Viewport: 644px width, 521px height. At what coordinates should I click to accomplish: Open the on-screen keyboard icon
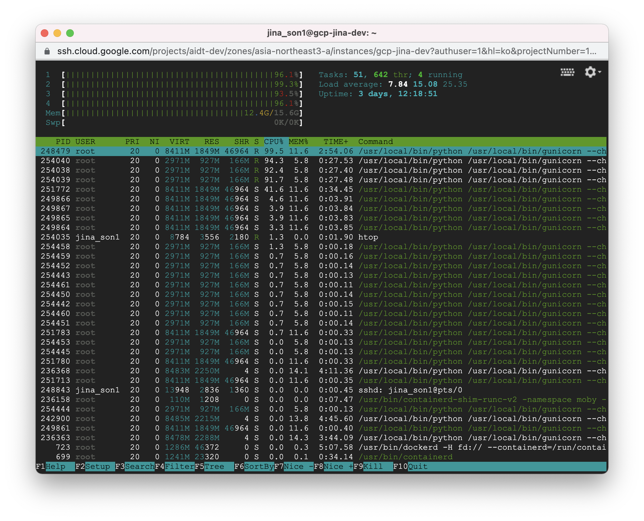[567, 72]
